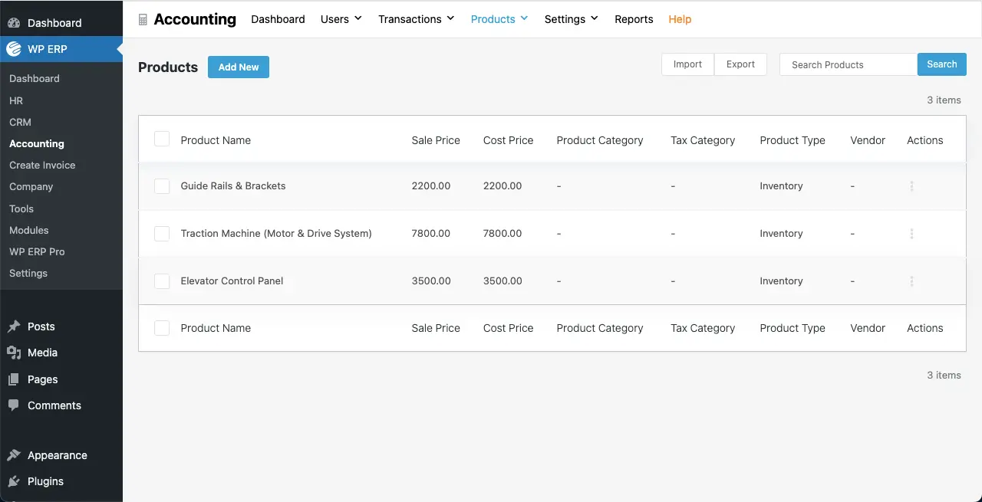The width and height of the screenshot is (982, 502).
Task: Click the Pages icon in sidebar
Action: click(x=14, y=379)
